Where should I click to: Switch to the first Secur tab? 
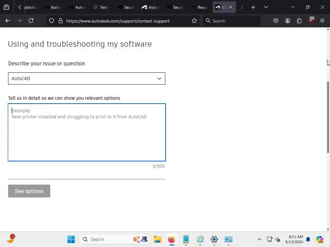(126, 7)
